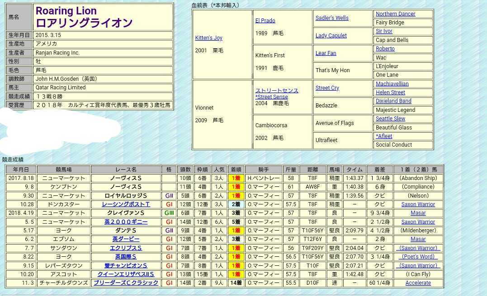The width and height of the screenshot is (487, 296).
Task: Open the Accelerate winner link
Action: tap(418, 283)
